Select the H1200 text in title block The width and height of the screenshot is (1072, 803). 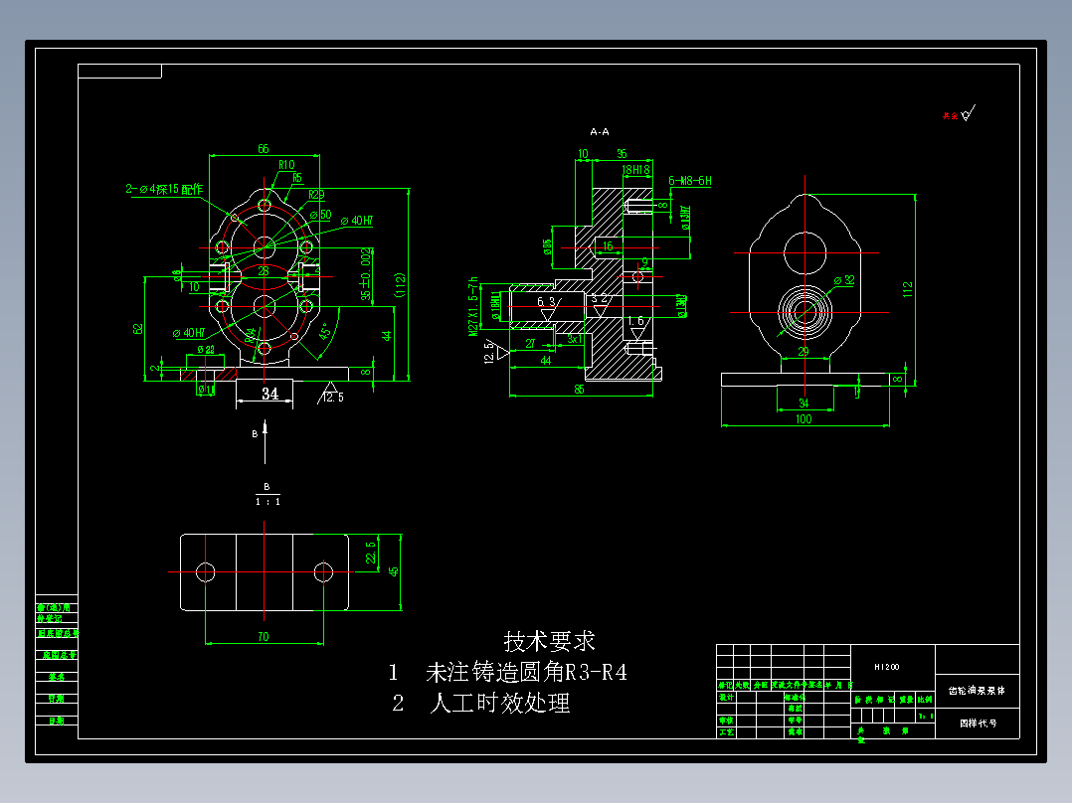885,666
